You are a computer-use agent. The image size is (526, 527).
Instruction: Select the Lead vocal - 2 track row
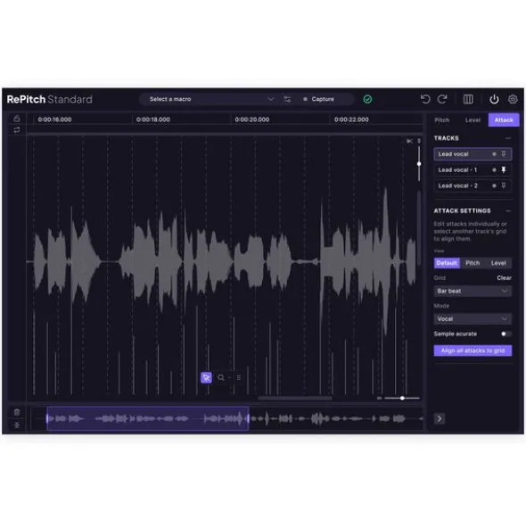coord(473,185)
